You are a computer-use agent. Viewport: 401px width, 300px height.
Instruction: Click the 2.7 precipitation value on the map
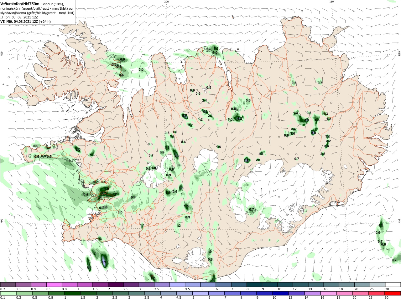click(190, 125)
